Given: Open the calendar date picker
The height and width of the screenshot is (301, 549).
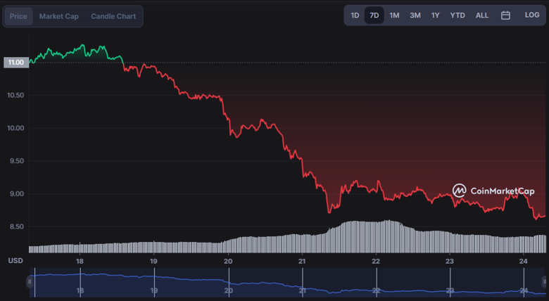Looking at the screenshot, I should pyautogui.click(x=505, y=15).
